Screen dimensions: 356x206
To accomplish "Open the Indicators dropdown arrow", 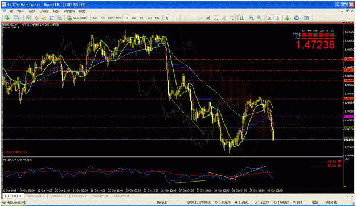I will coord(291,18).
